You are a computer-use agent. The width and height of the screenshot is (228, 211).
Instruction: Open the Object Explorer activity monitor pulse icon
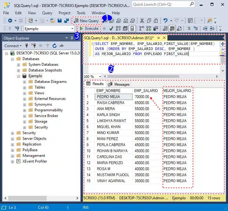click(x=62, y=46)
